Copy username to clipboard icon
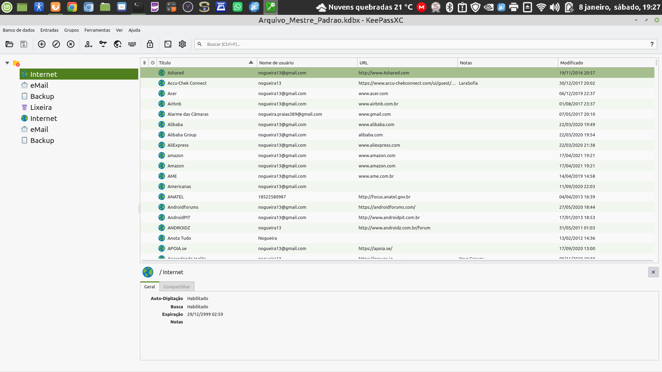 pos(89,44)
